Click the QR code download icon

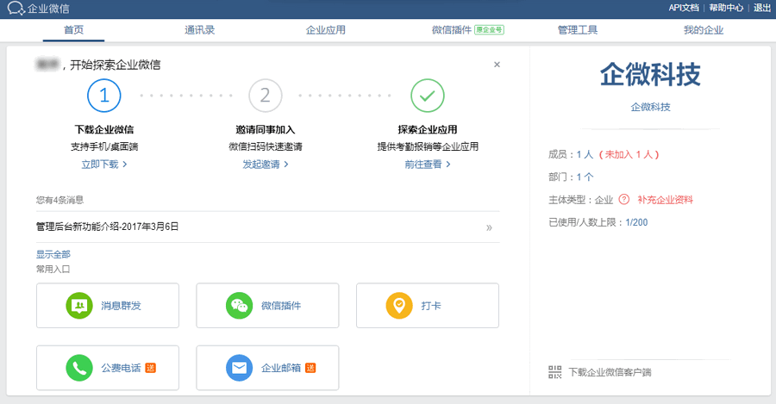[554, 372]
